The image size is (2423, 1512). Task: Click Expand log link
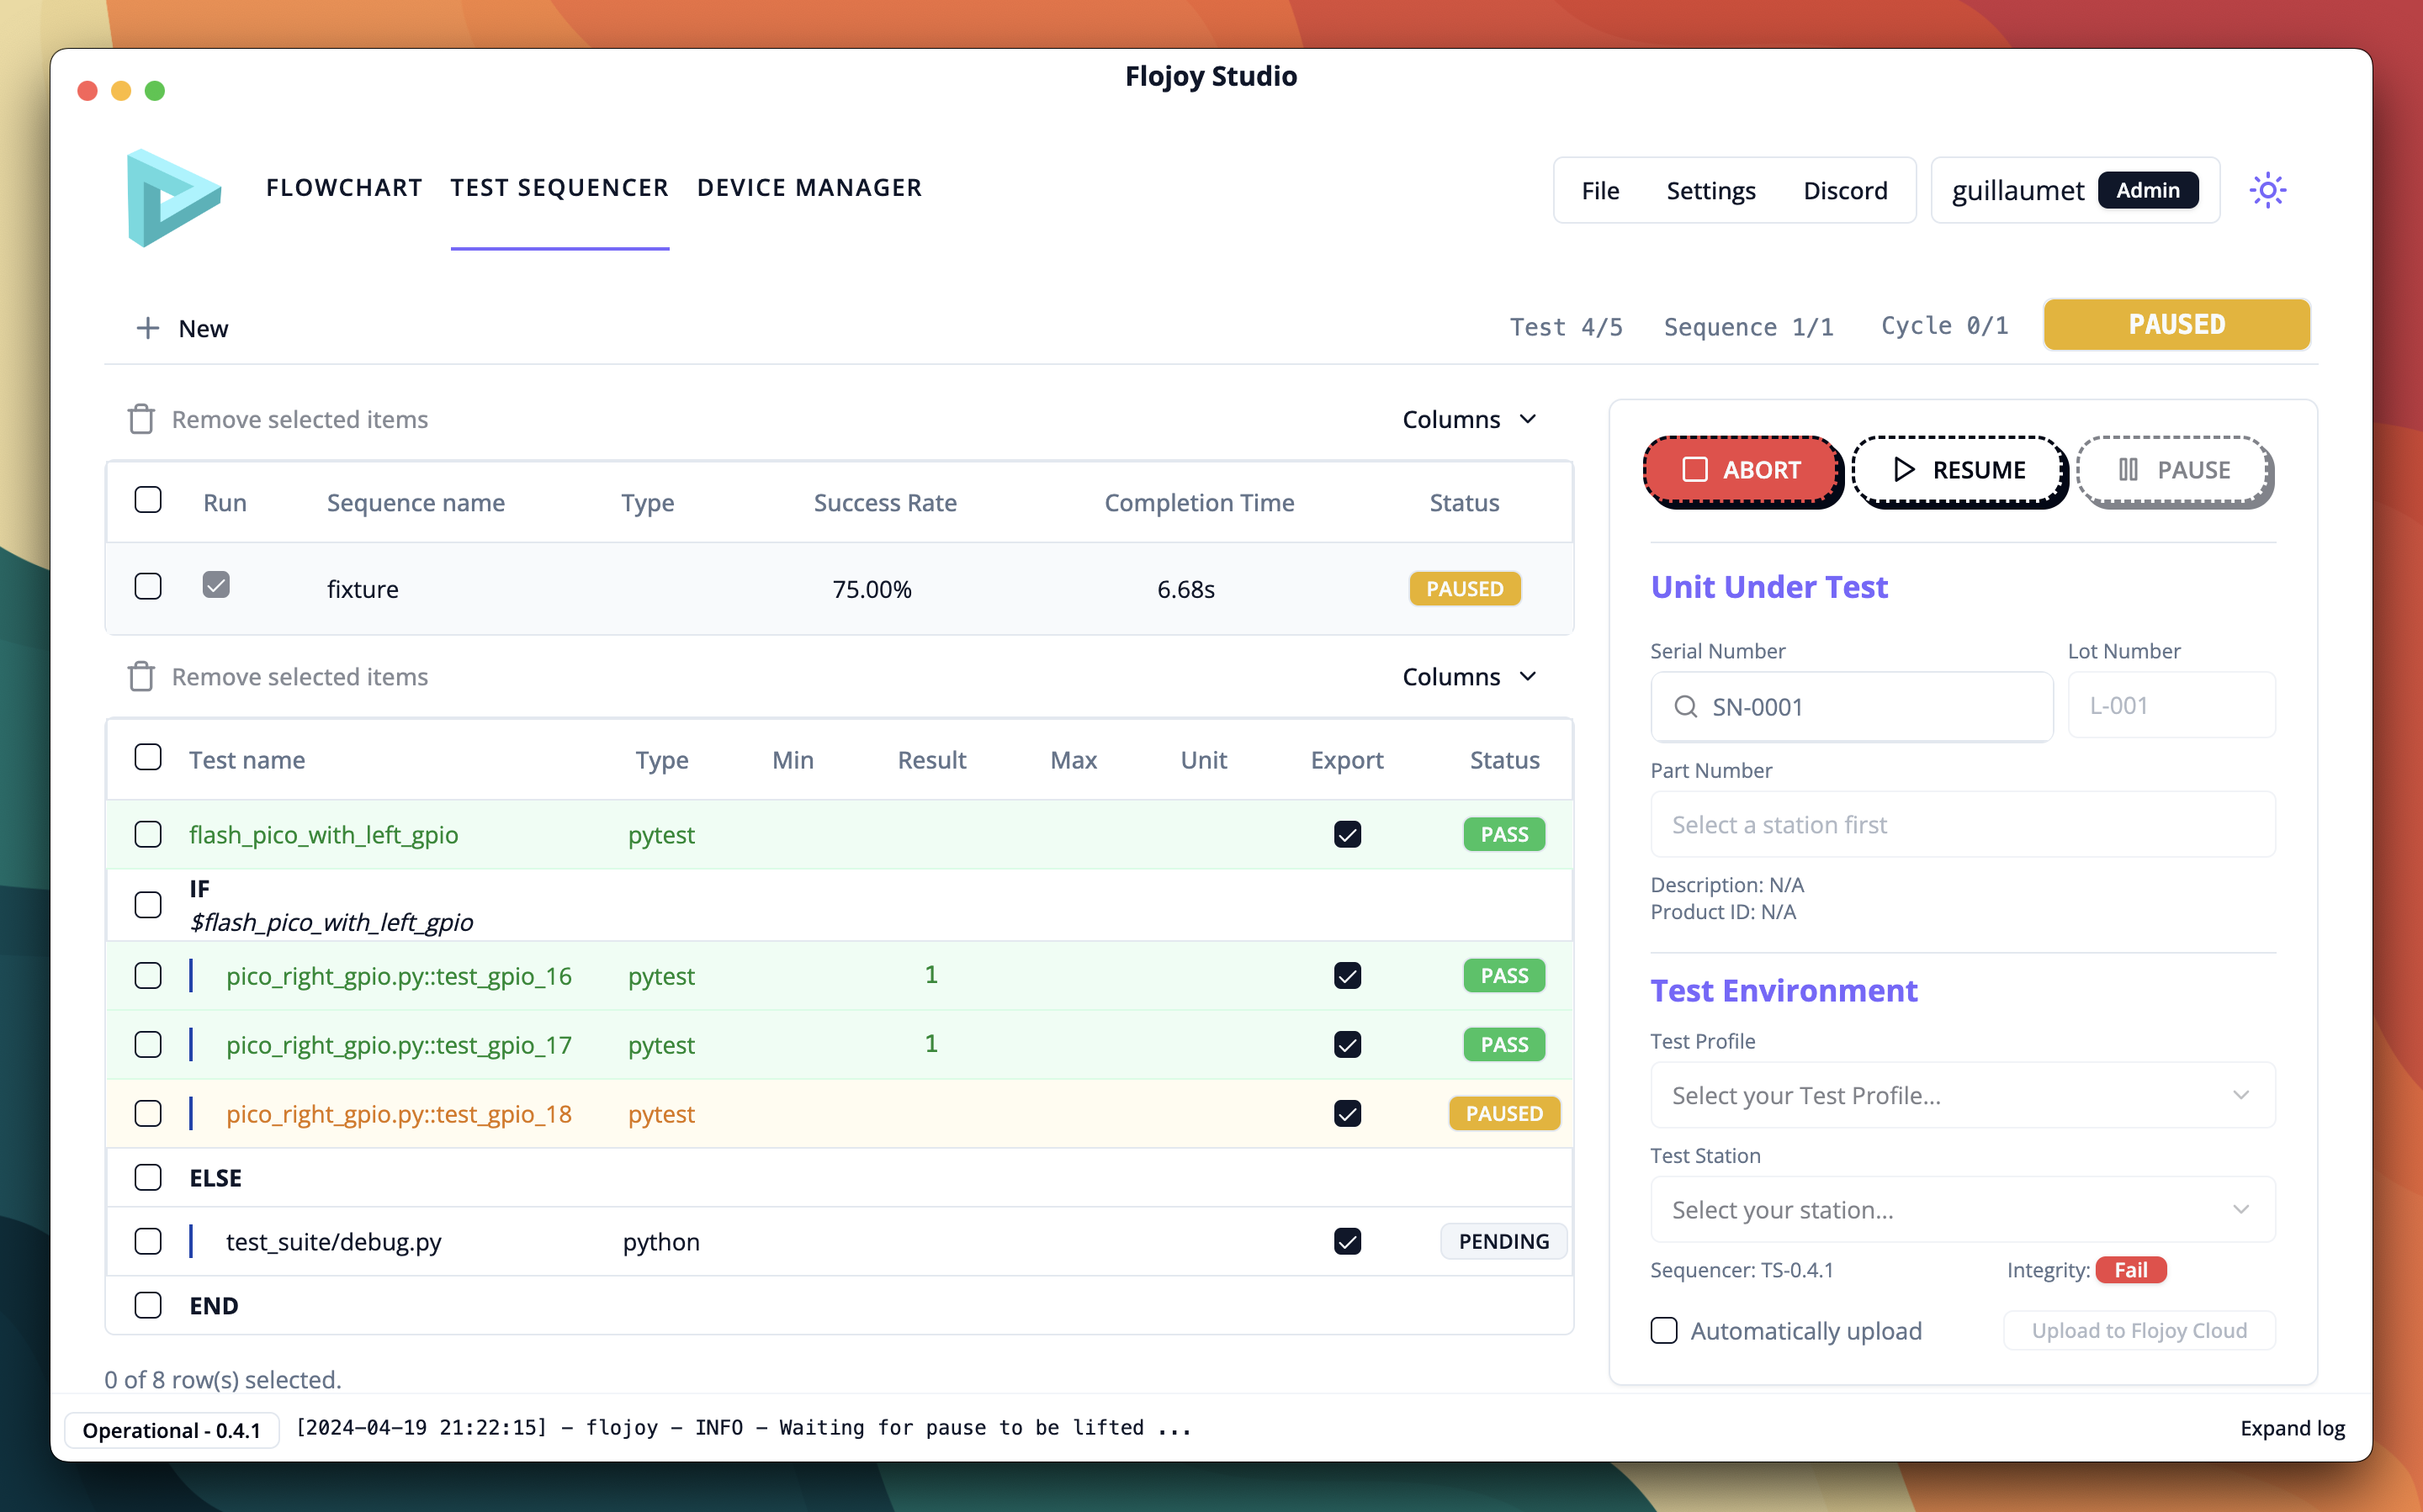click(2292, 1427)
